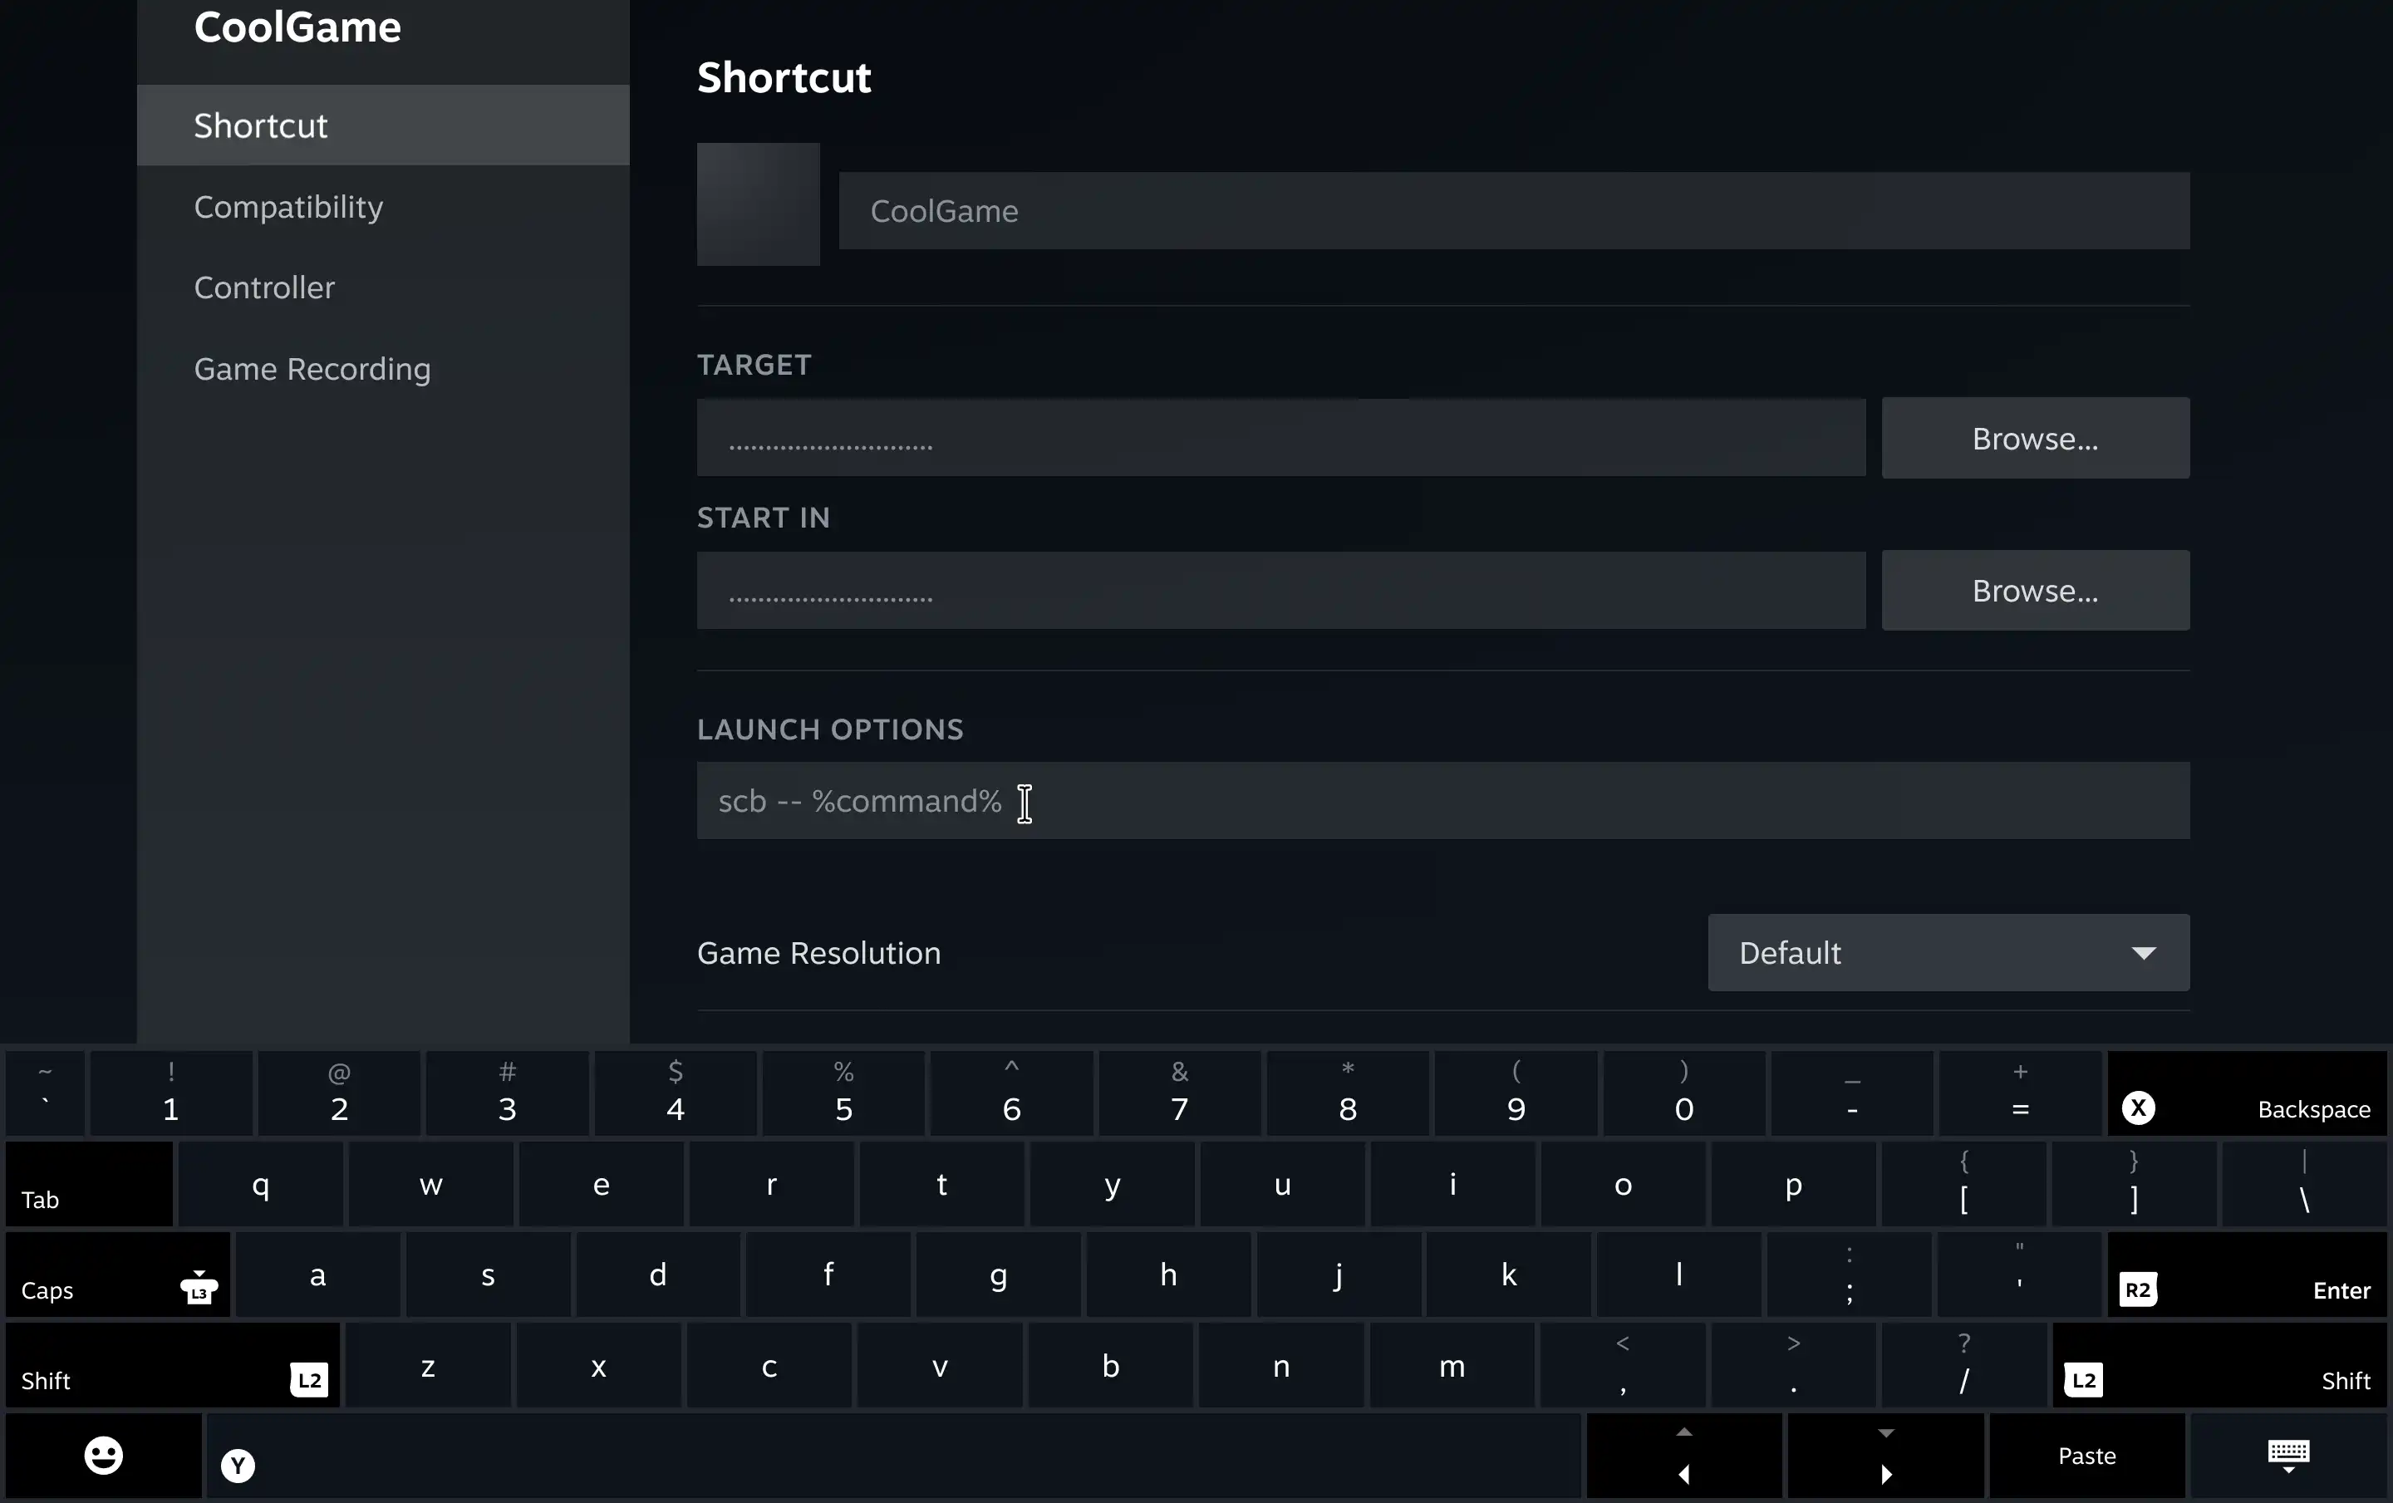Dismiss the on-screen keyboard with the keyboard icon
Viewport: 2393px width, 1503px height.
(x=2287, y=1456)
